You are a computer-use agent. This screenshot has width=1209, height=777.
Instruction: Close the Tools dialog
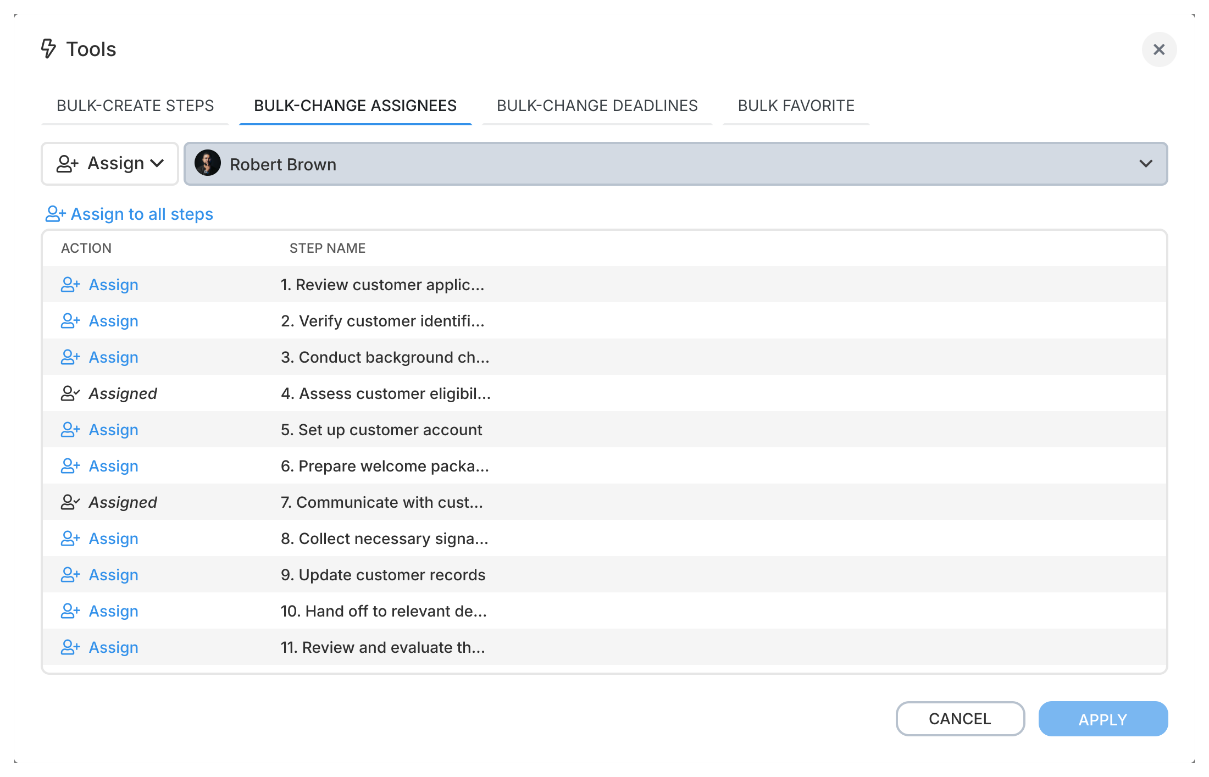pyautogui.click(x=1159, y=49)
